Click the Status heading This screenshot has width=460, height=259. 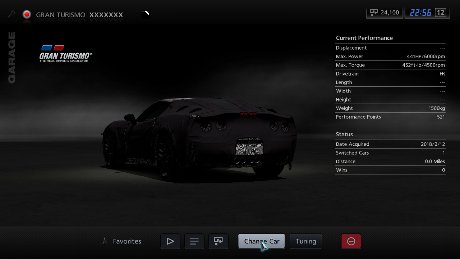click(344, 134)
